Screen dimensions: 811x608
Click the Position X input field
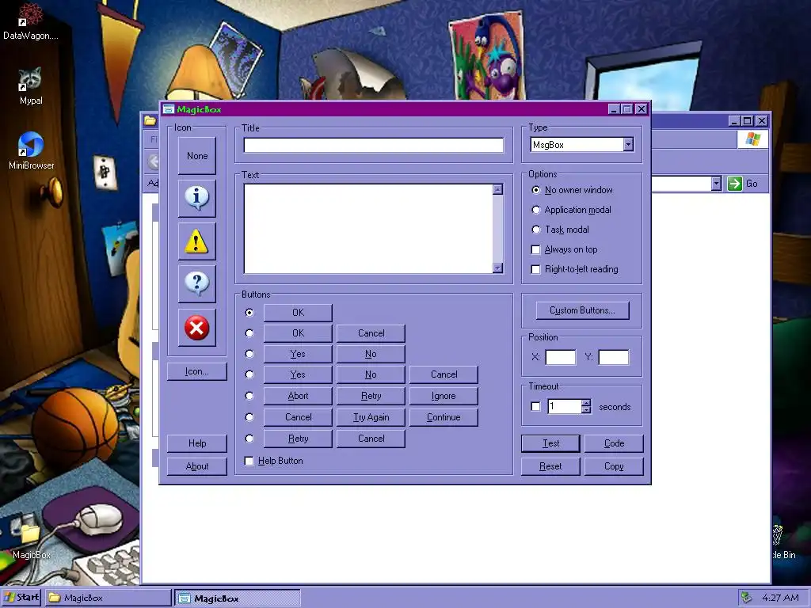(x=561, y=357)
